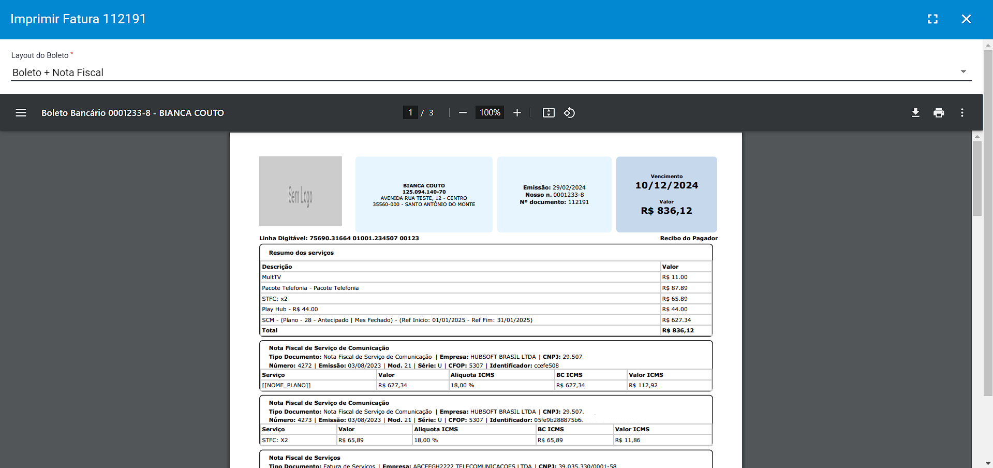The width and height of the screenshot is (993, 468).
Task: Click the PDF viewer vertical scrollbar thumb
Action: (977, 178)
